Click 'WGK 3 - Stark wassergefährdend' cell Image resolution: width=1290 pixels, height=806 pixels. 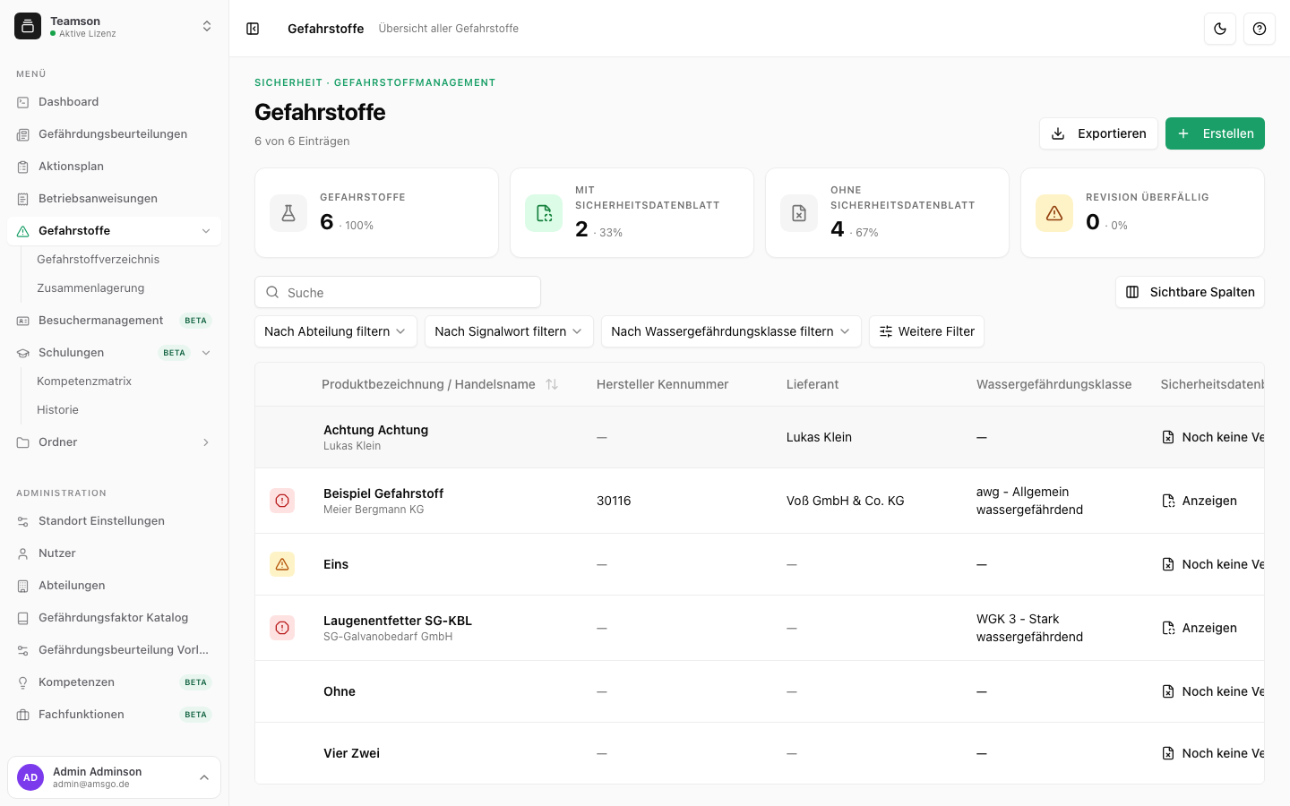click(1029, 628)
